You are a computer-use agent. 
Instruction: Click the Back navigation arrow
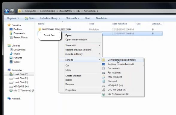[7, 11]
